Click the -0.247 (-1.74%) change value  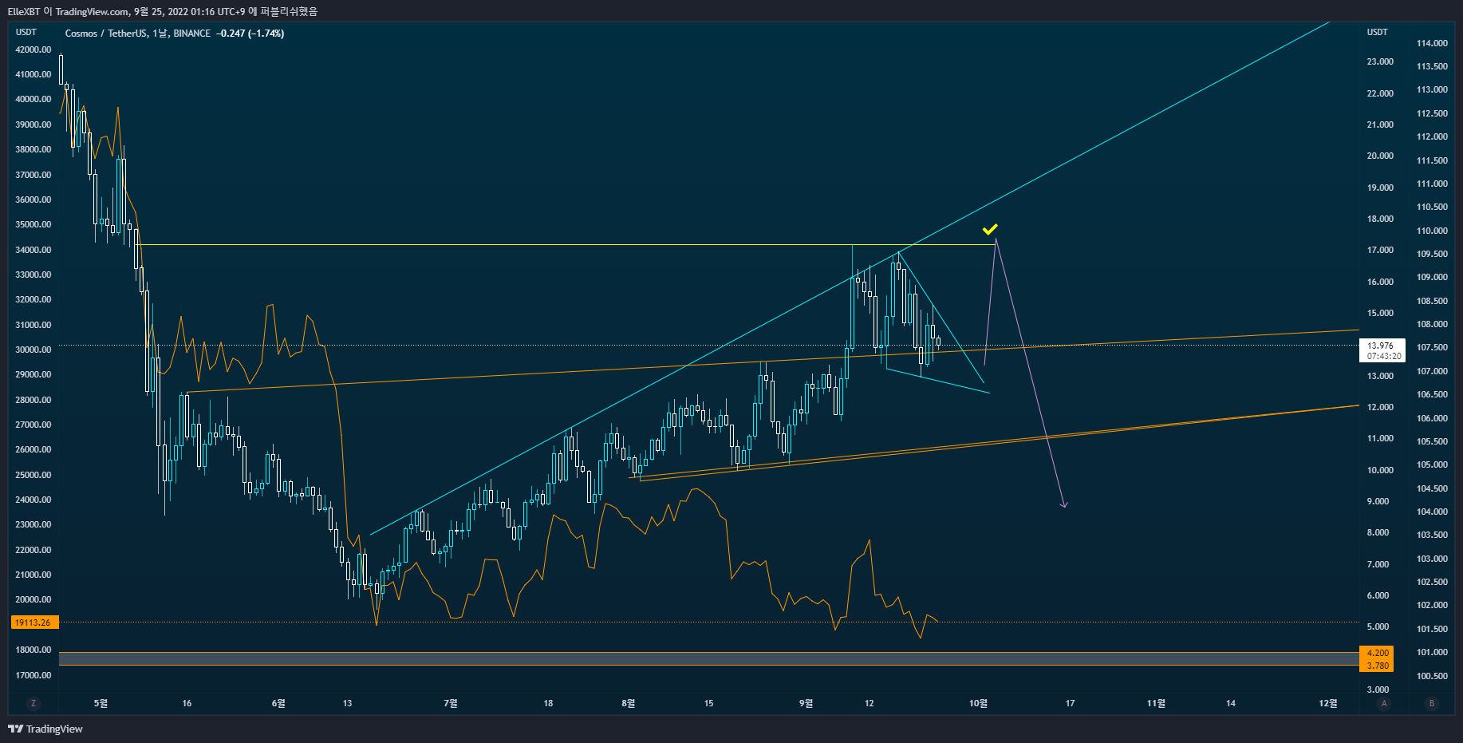(250, 34)
